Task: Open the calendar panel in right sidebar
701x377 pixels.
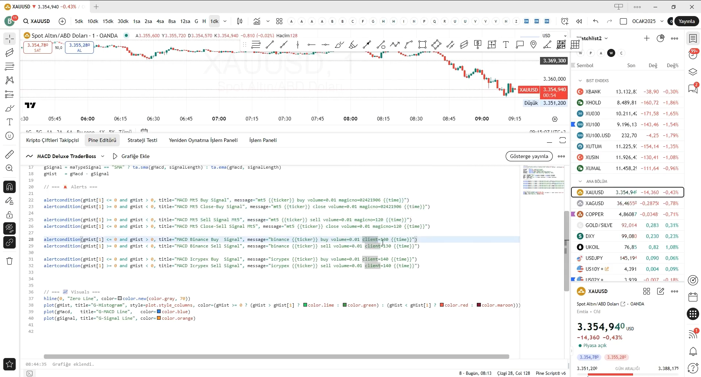Action: tap(693, 297)
